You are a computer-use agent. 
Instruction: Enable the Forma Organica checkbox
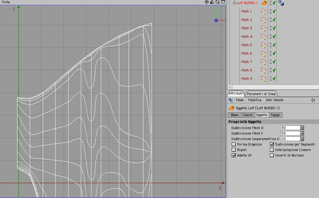[233, 144]
